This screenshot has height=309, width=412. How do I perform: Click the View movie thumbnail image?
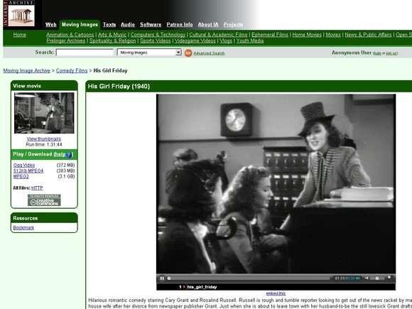point(44,113)
